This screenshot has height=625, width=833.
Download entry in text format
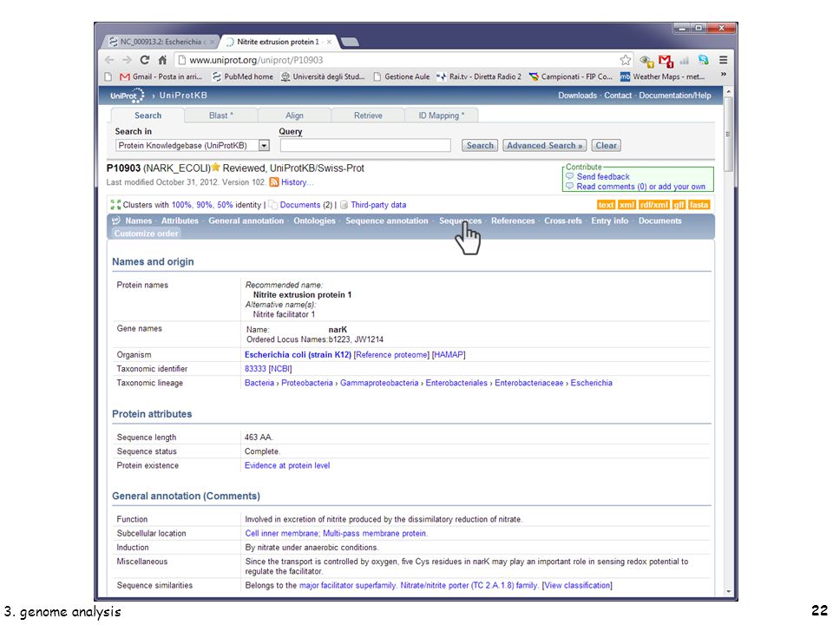[x=606, y=205]
